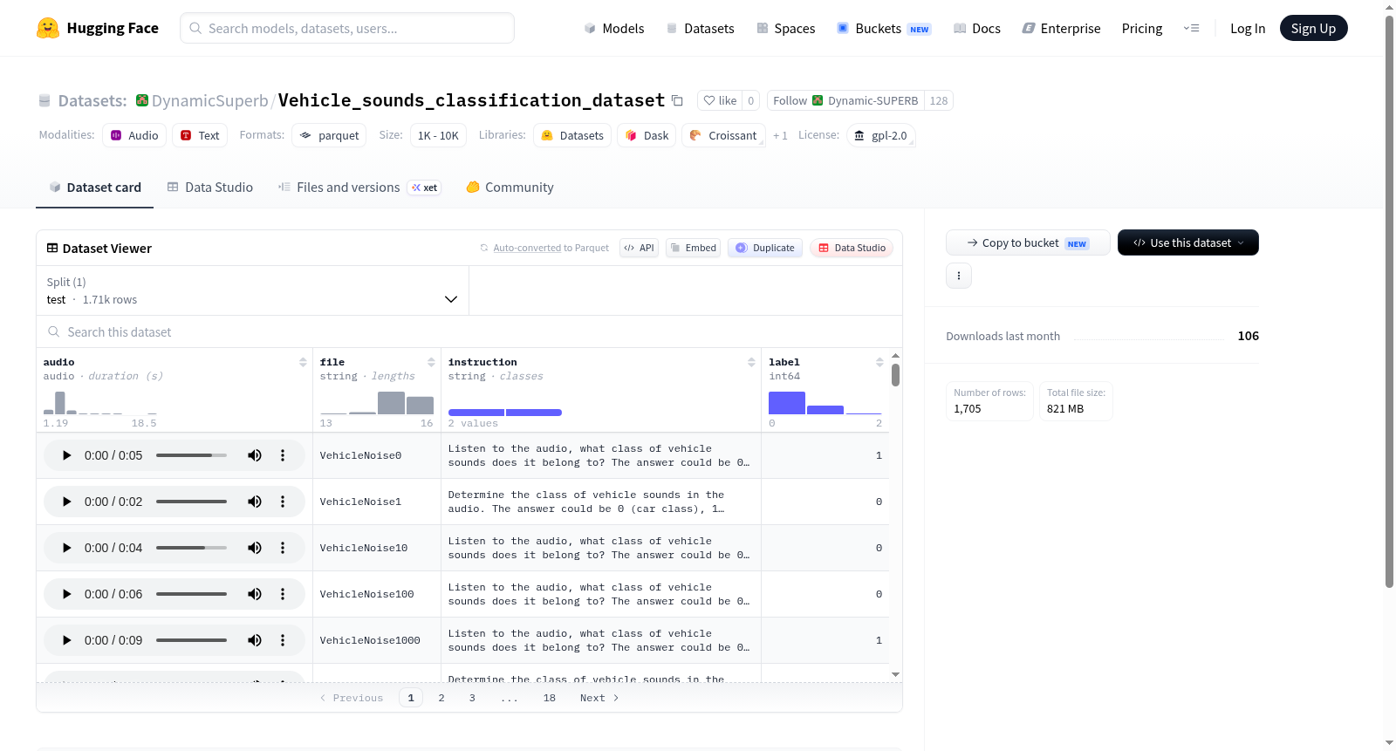This screenshot has height=751, width=1396.
Task: Play audio for VehicleNoise1000 row
Action: [66, 640]
